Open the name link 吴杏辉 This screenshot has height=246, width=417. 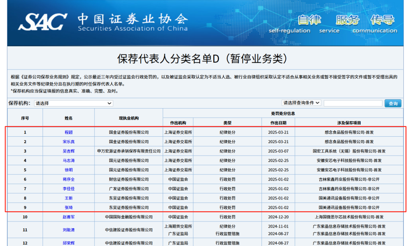[x=69, y=151]
